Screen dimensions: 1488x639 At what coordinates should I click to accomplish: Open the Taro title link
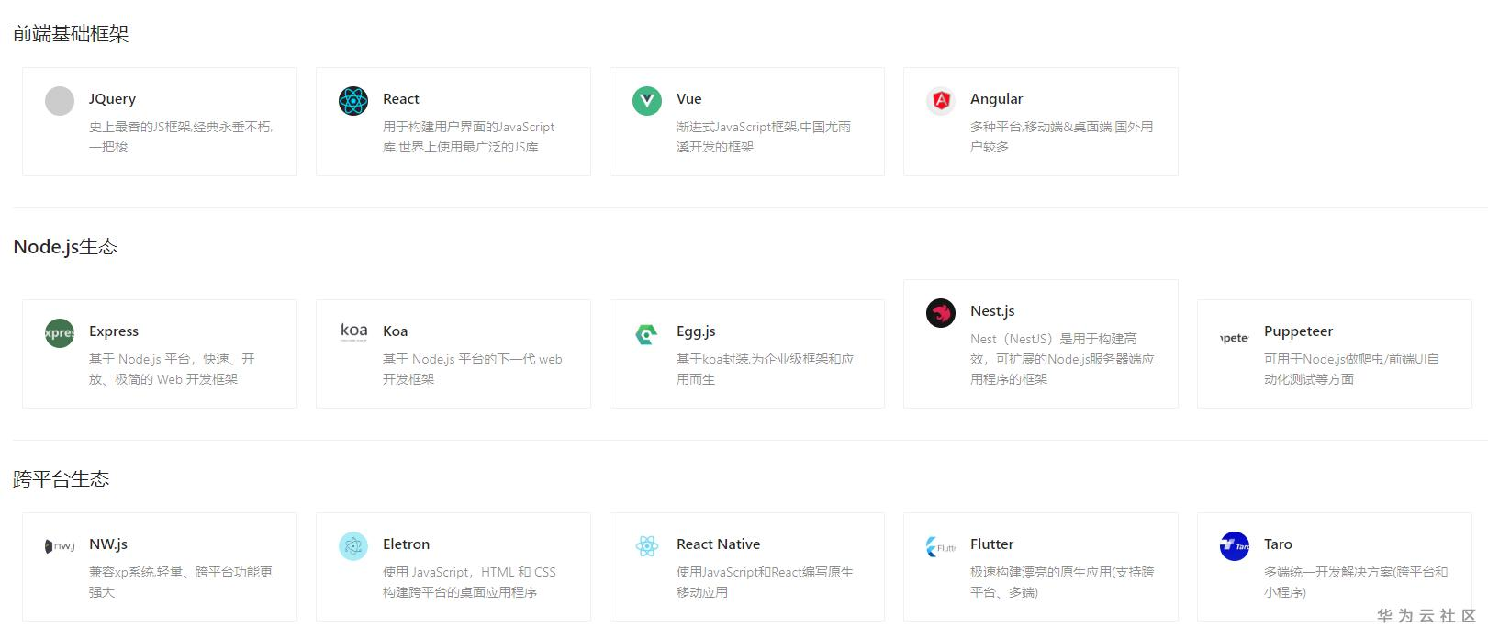[x=1278, y=544]
